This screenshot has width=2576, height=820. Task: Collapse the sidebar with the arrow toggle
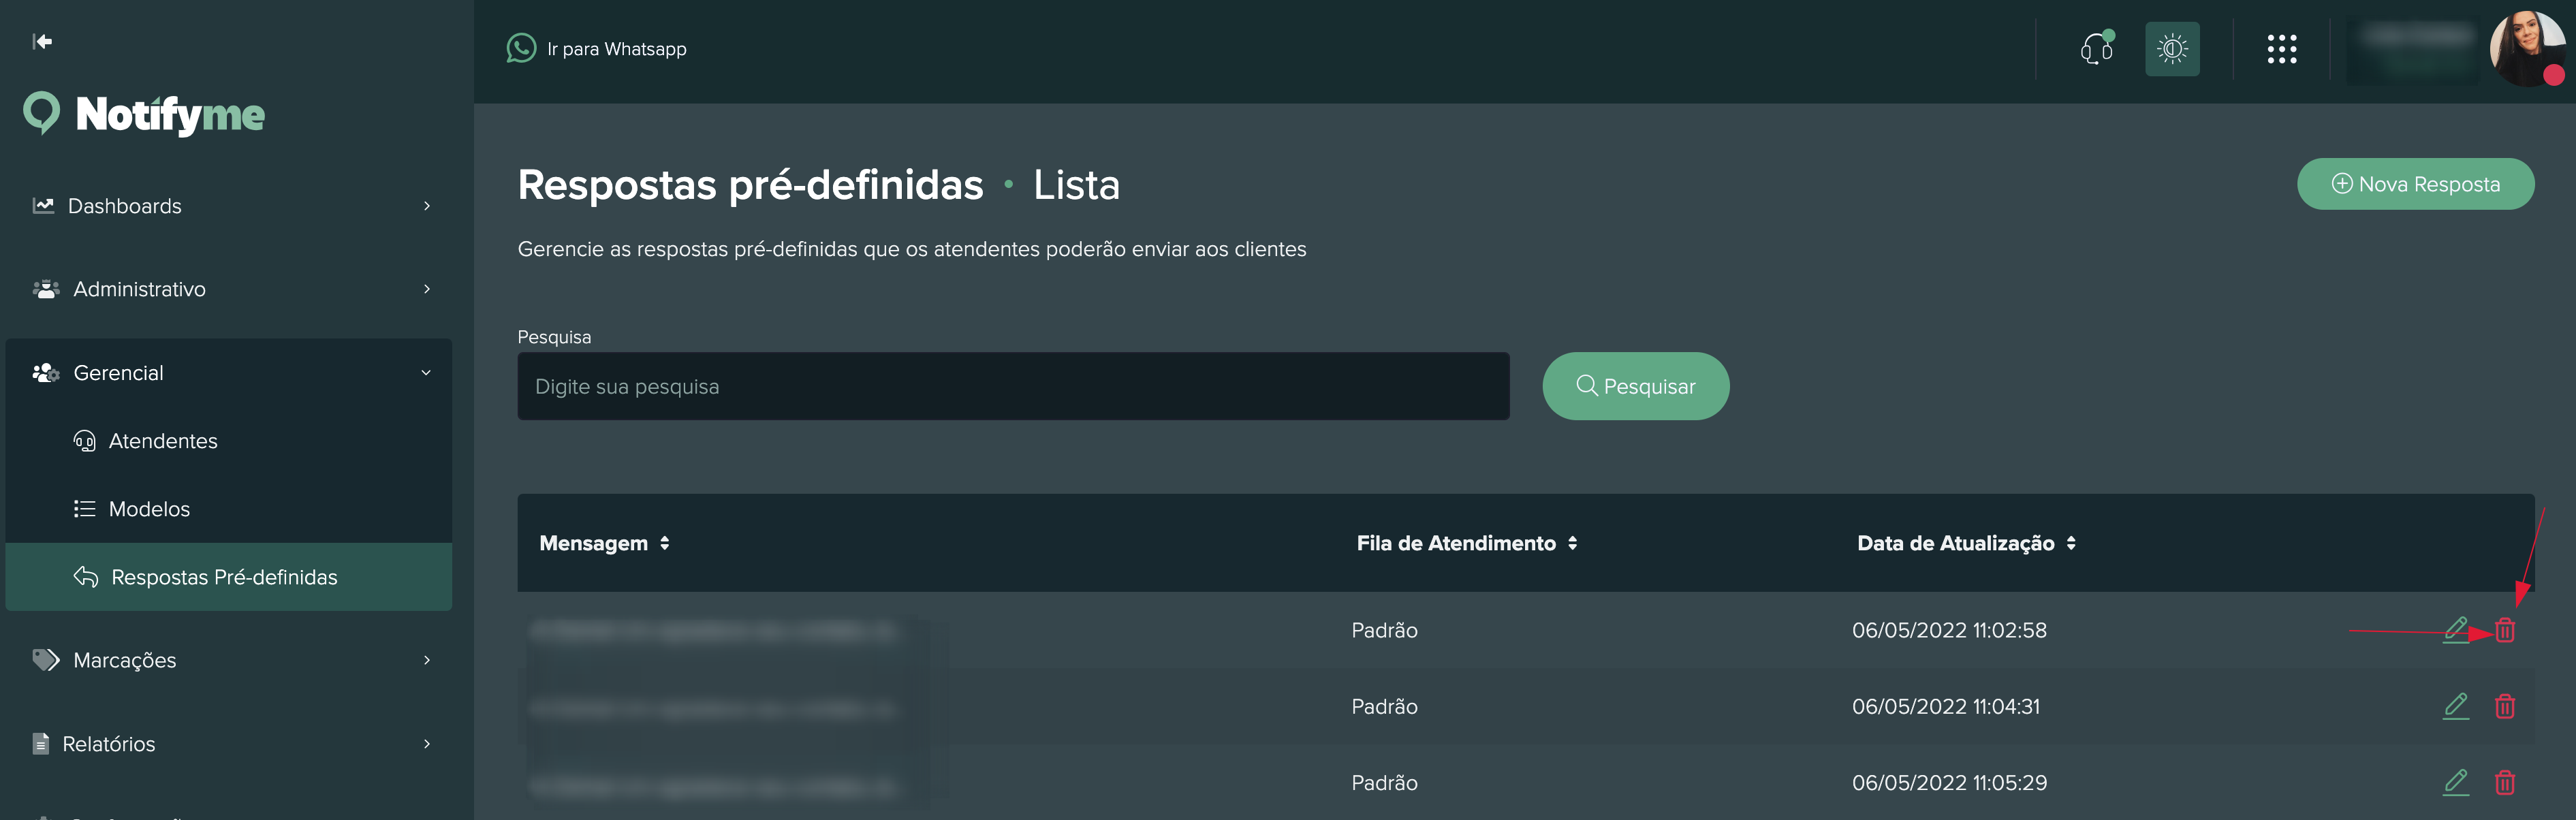click(x=42, y=42)
